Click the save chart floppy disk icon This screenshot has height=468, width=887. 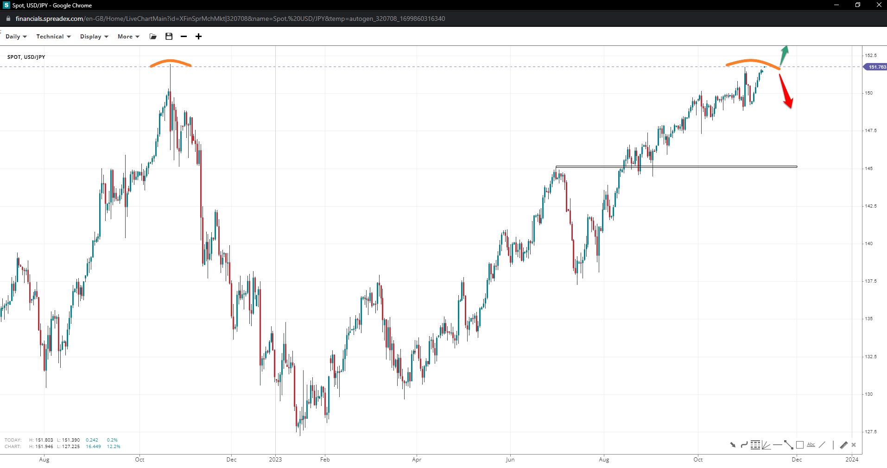(x=169, y=37)
